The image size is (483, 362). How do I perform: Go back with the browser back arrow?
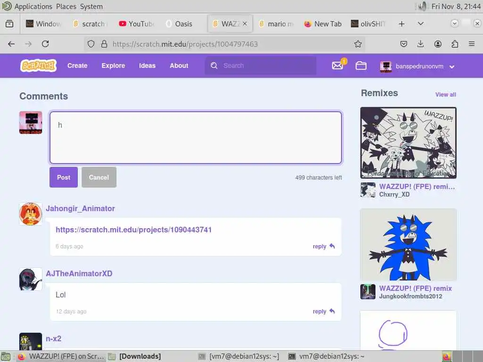click(11, 44)
